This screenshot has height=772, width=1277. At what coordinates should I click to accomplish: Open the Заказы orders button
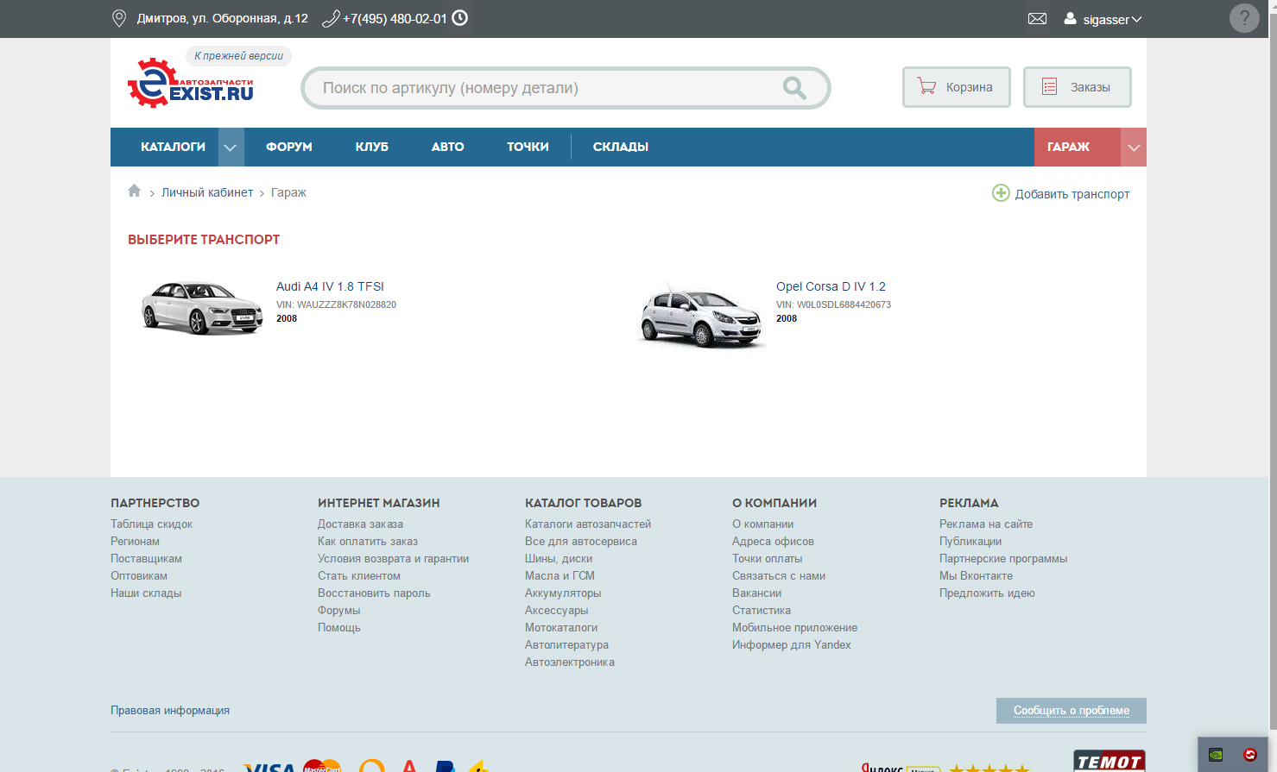1078,87
